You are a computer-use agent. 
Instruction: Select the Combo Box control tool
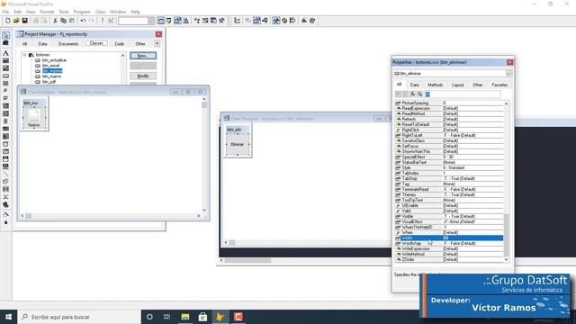click(x=6, y=106)
